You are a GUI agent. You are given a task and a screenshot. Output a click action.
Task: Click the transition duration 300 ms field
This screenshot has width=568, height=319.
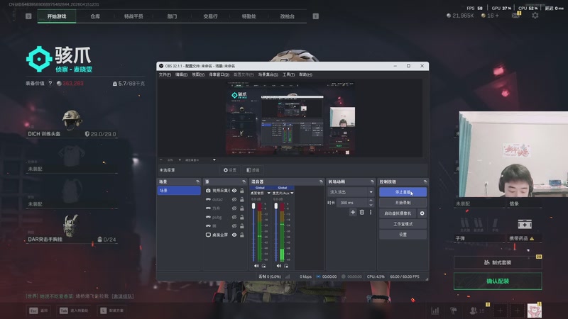point(352,203)
